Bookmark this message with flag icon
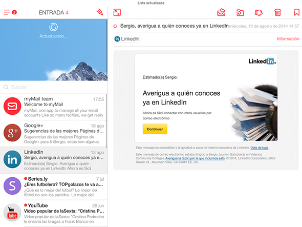The width and height of the screenshot is (302, 227). pyautogui.click(x=296, y=12)
